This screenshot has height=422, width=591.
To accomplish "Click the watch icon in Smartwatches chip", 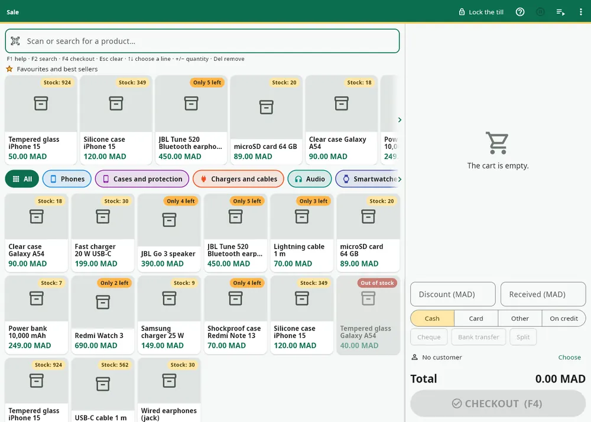I will [x=346, y=179].
